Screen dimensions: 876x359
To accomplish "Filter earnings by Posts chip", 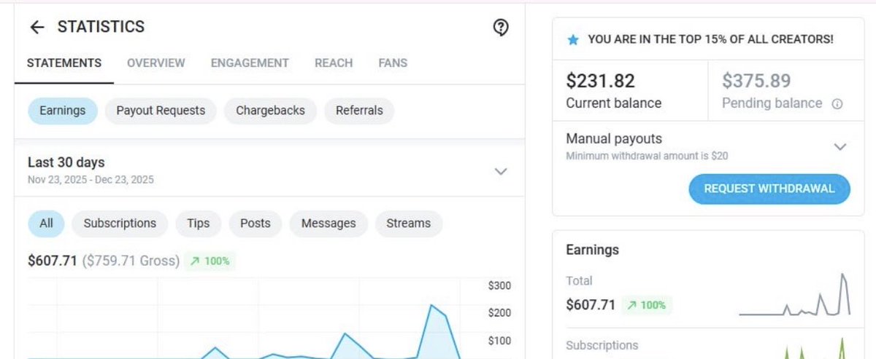I will click(x=255, y=224).
